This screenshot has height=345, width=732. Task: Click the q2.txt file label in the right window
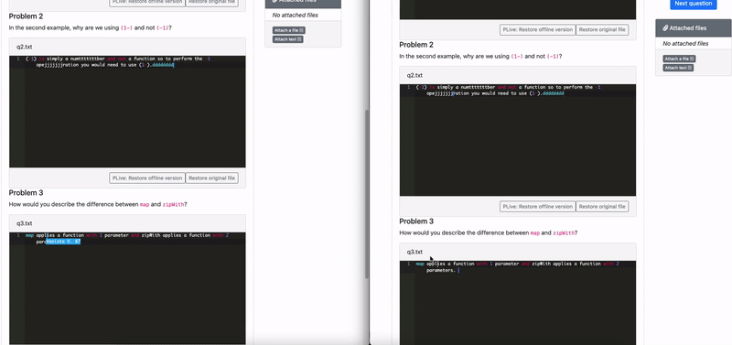414,75
